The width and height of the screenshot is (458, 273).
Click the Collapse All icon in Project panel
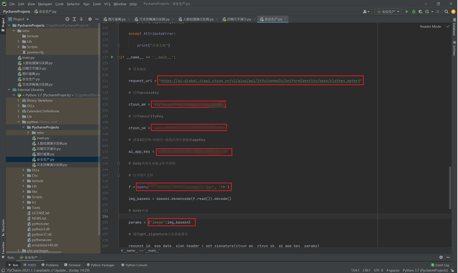tap(81, 19)
